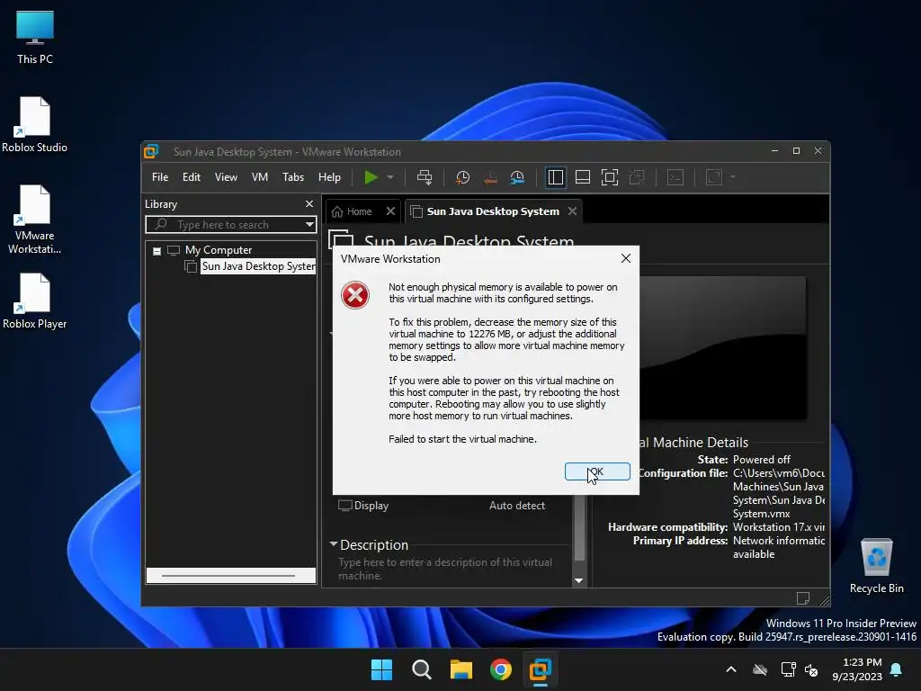
Task: Click the VMware window title bar icon
Action: coord(151,151)
